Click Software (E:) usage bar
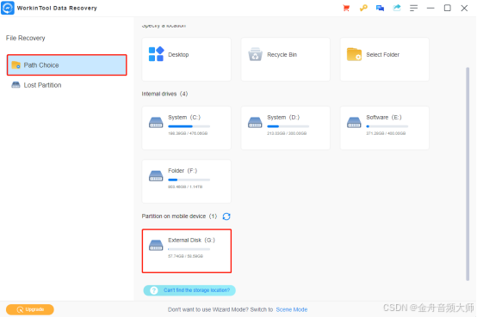Image resolution: width=477 pixels, height=317 pixels. [387, 126]
